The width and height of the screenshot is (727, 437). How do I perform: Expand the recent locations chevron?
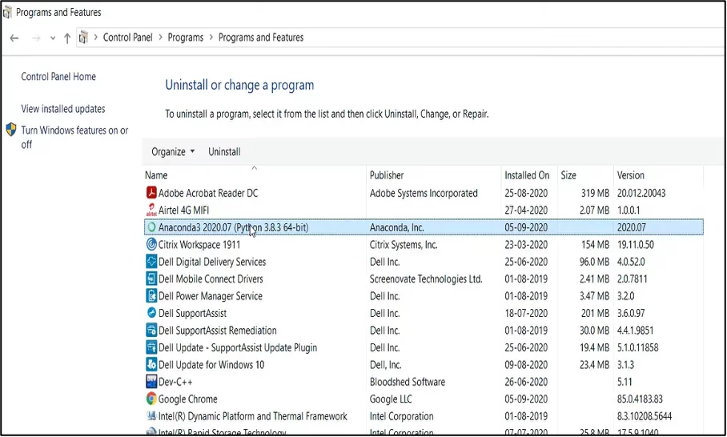[x=53, y=38]
